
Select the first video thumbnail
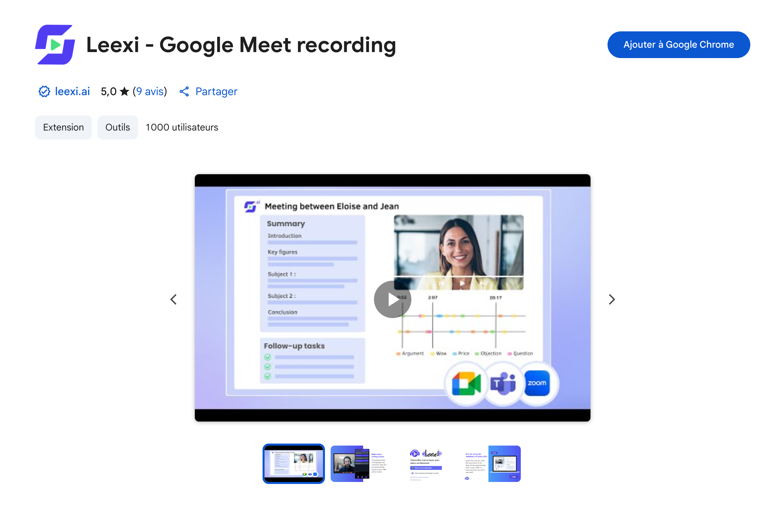(294, 464)
